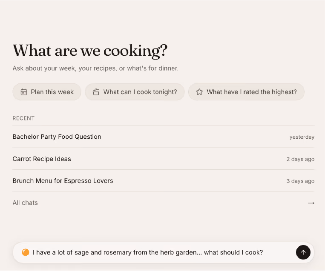Click the calendar icon on Plan this week

click(24, 92)
